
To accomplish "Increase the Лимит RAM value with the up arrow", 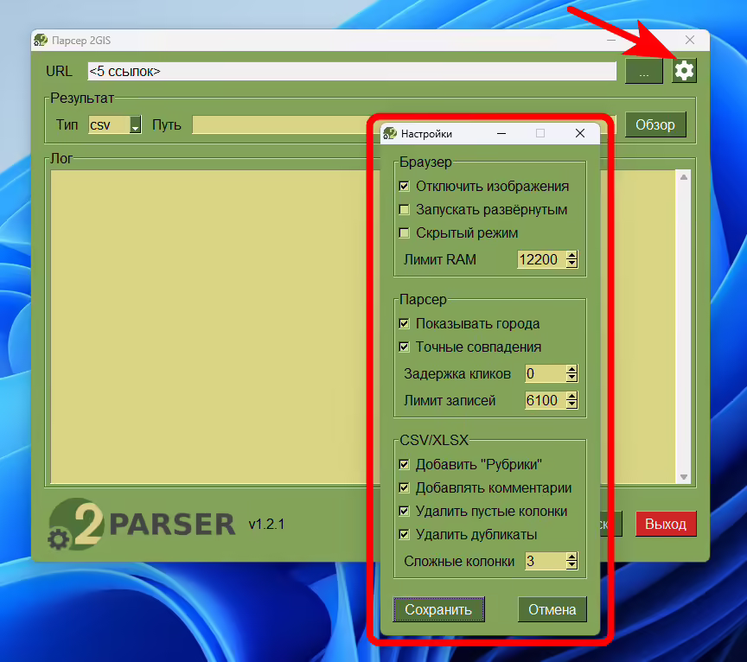I will coord(571,255).
